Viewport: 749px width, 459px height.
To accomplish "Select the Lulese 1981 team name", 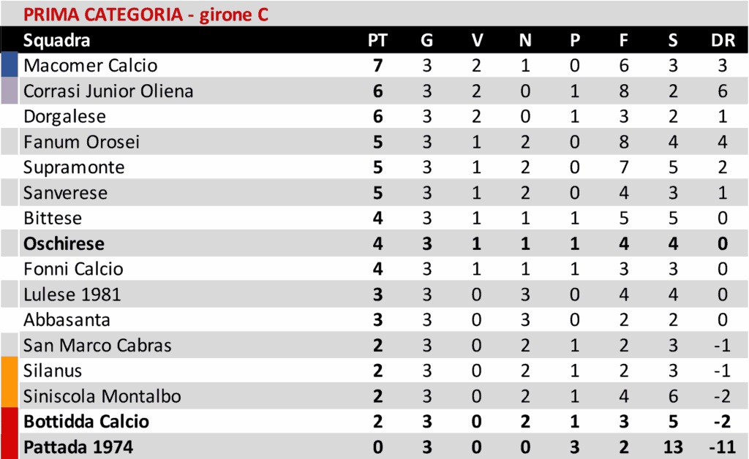I will click(x=72, y=295).
